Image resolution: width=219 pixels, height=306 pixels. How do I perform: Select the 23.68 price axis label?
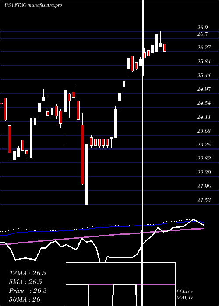pyautogui.click(x=204, y=131)
